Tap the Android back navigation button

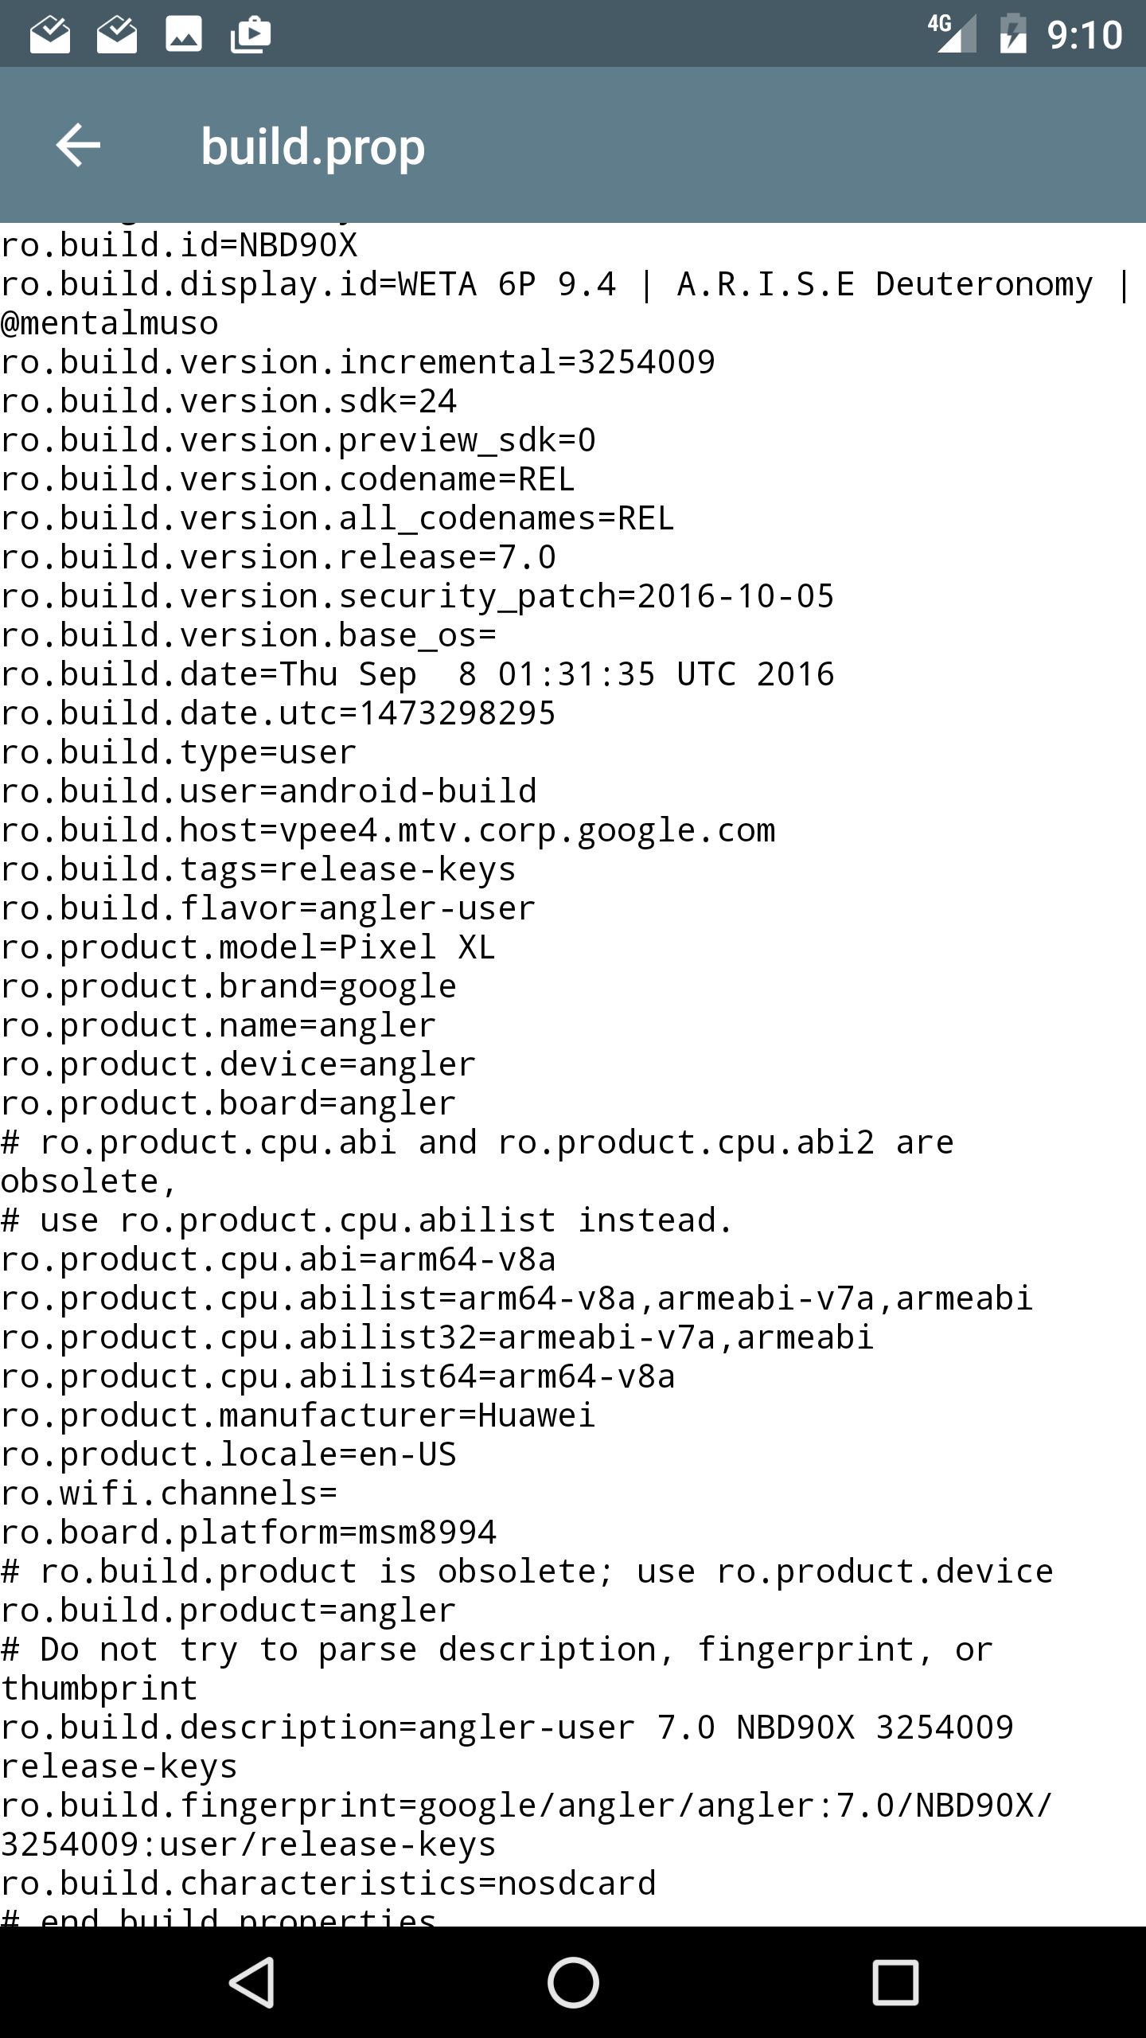pyautogui.click(x=252, y=1982)
